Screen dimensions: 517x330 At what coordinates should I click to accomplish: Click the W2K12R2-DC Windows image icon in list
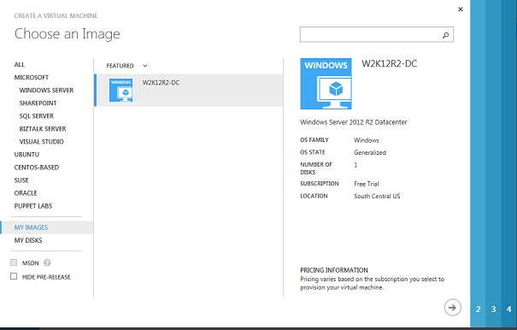[121, 90]
